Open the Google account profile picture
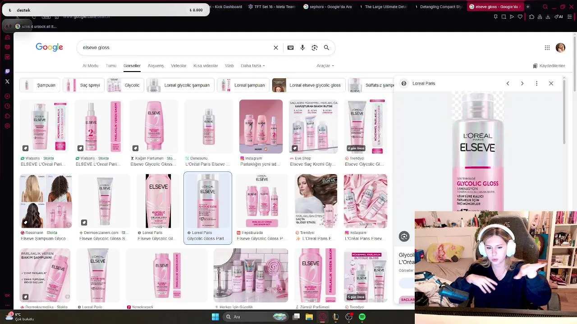Image resolution: width=577 pixels, height=324 pixels. 560,48
